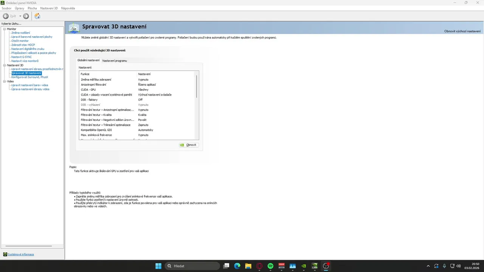
Task: Select Spravovat 3D nastavení tree item
Action: click(x=26, y=73)
